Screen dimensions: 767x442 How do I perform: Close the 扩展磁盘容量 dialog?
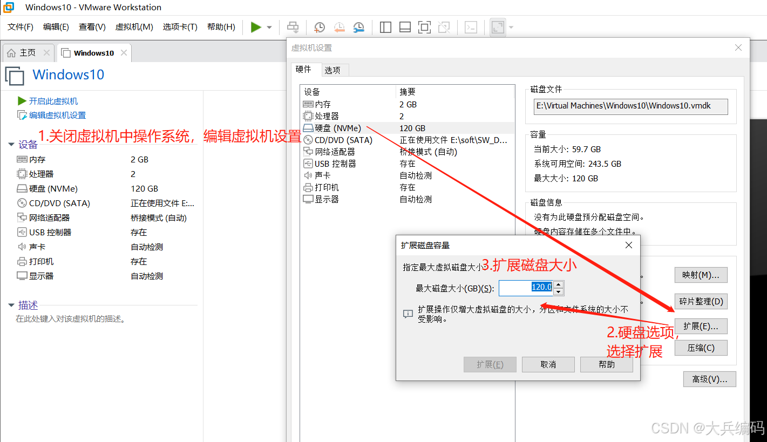pyautogui.click(x=628, y=245)
